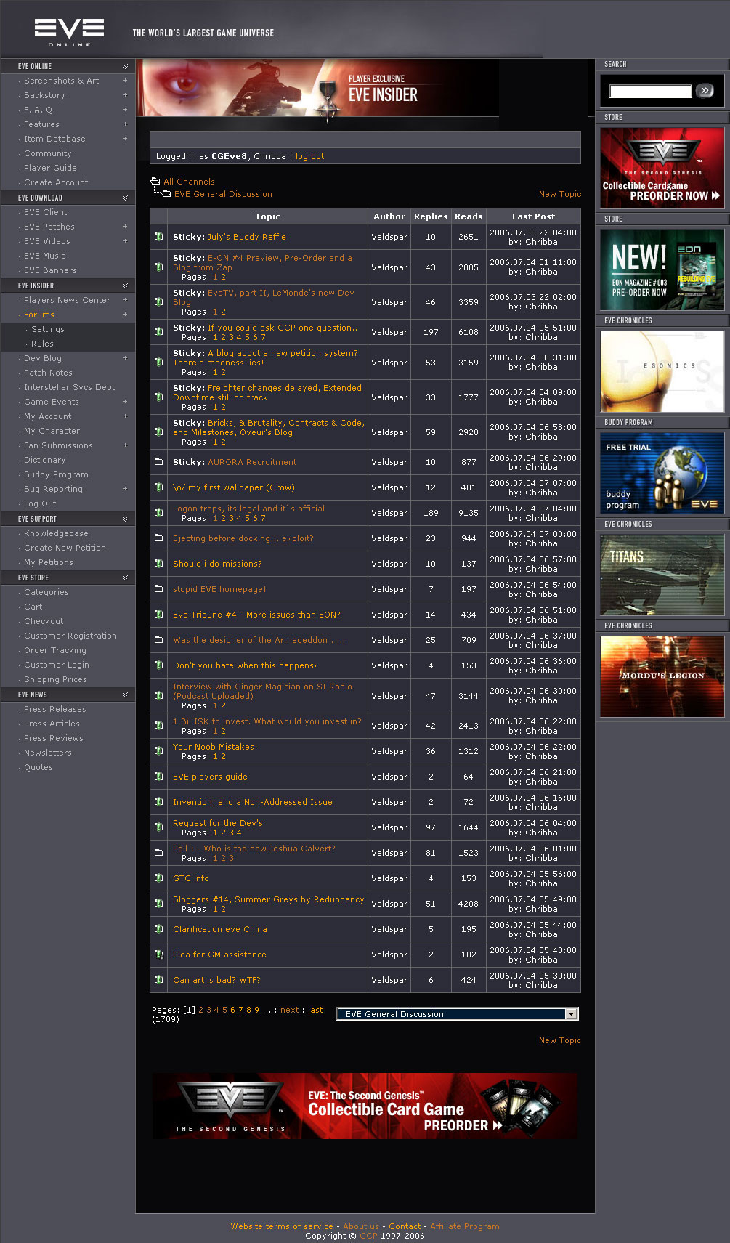Click the Second Genesis card game bottom banner

tap(365, 1106)
